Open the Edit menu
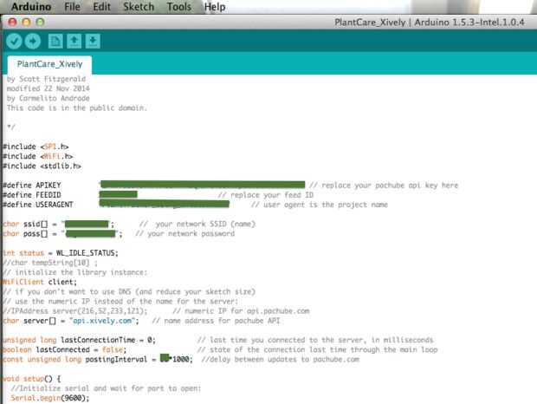This screenshot has height=404, width=537. click(x=101, y=7)
